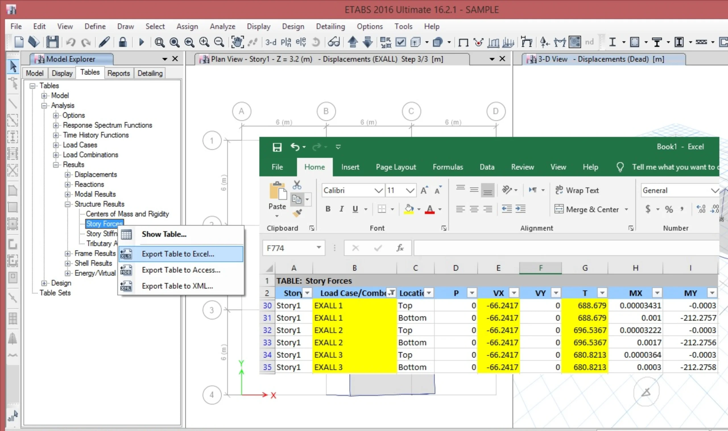728x431 pixels.
Task: Click the Lock Model padlock icon
Action: pos(123,42)
